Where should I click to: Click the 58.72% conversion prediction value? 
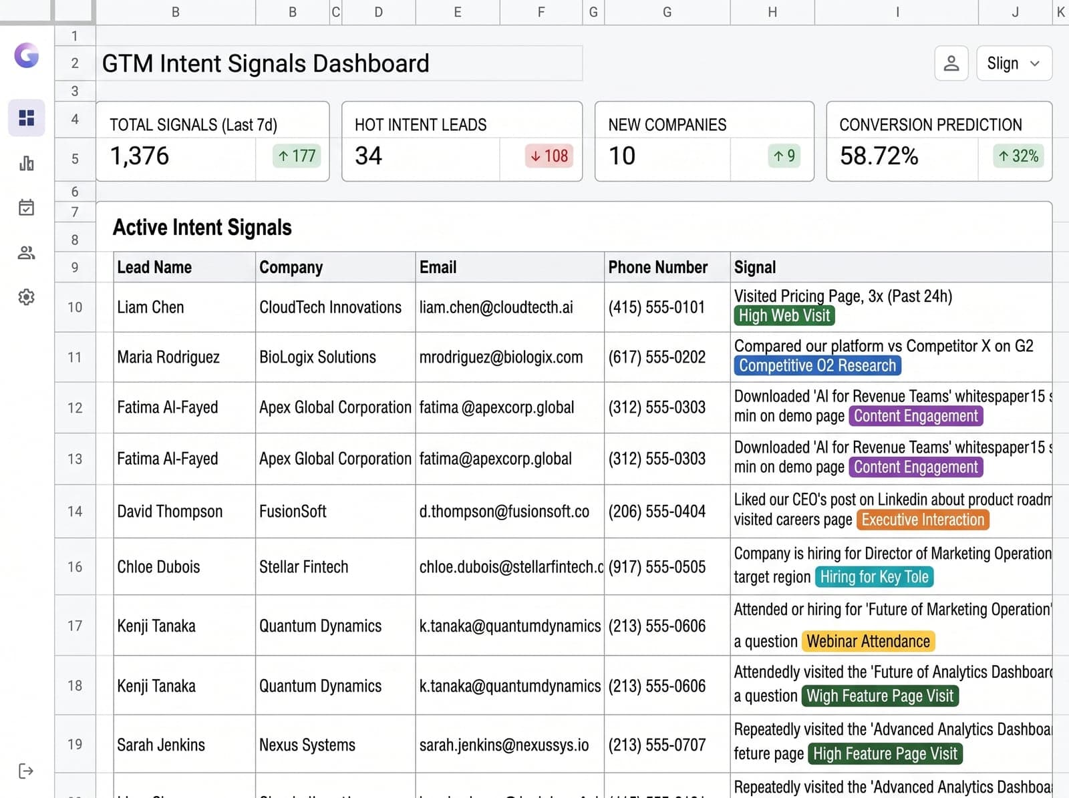tap(879, 156)
